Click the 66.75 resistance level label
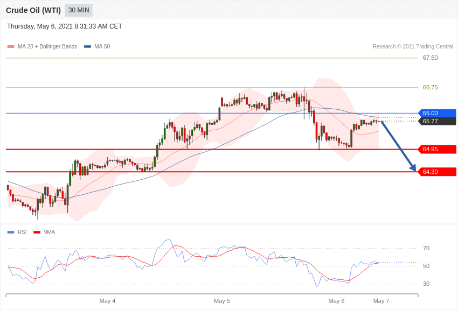Viewport: 458px width, 310px height. pyautogui.click(x=431, y=87)
